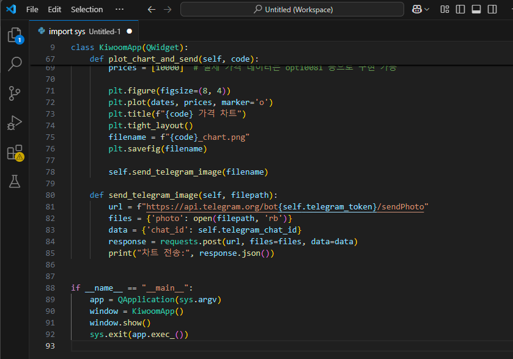Open the Source Control view

[15, 93]
